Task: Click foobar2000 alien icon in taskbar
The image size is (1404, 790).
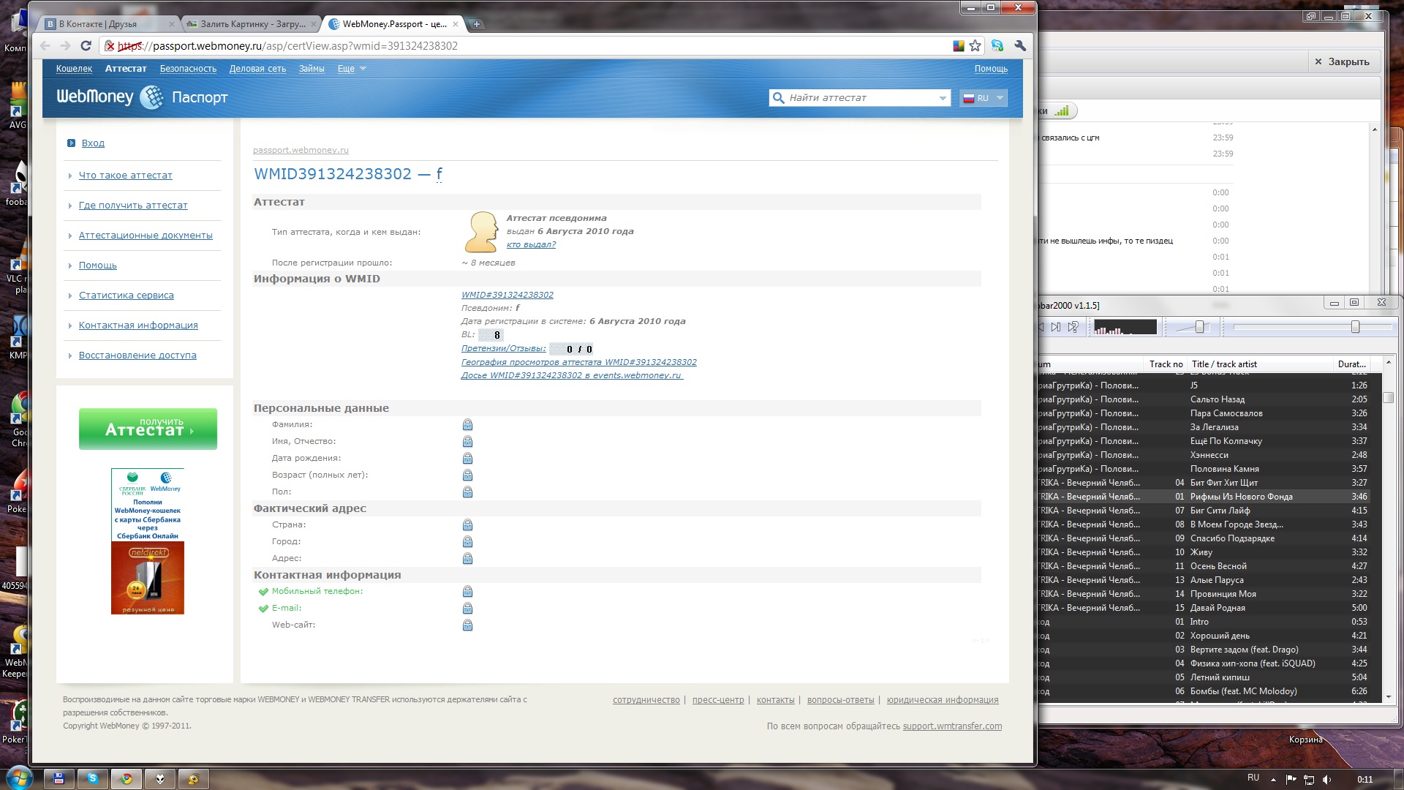Action: pos(160,779)
